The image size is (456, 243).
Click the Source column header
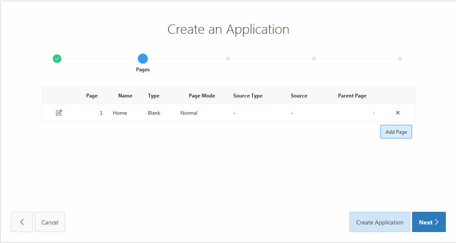299,95
